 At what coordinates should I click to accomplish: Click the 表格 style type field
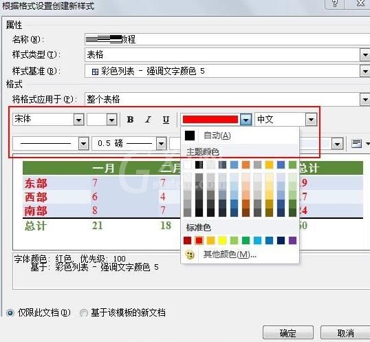pyautogui.click(x=223, y=55)
